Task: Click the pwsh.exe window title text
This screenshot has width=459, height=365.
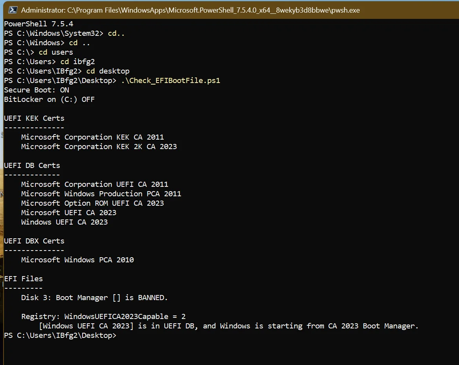Action: [190, 10]
